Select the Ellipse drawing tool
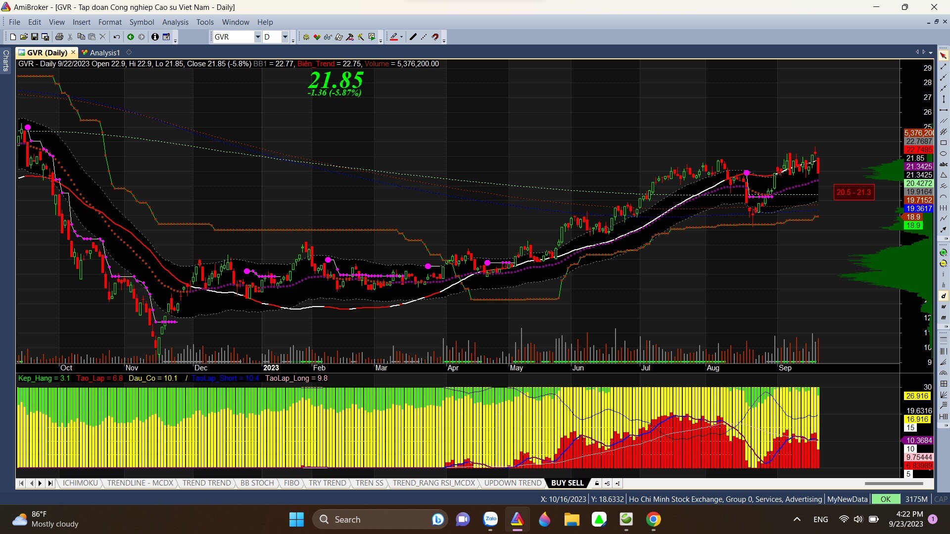The image size is (950, 534). coord(944,154)
